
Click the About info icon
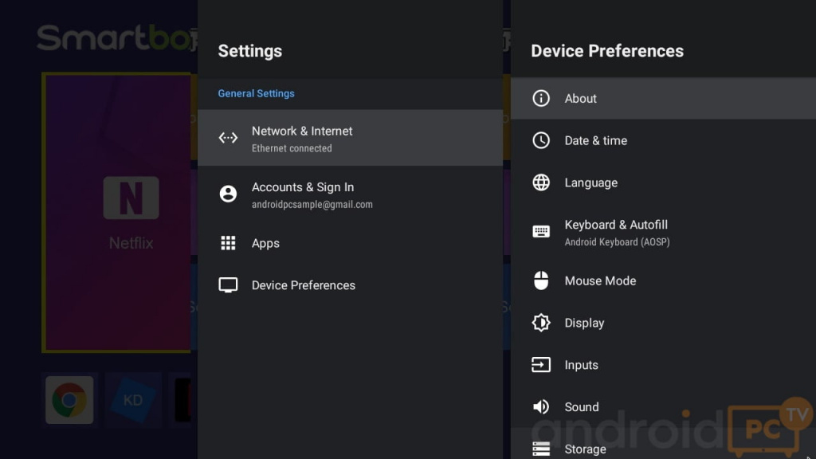click(541, 99)
